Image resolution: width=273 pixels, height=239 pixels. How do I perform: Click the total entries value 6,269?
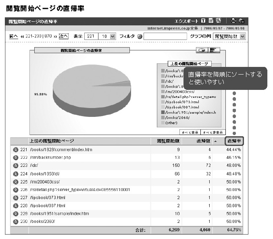point(174,230)
